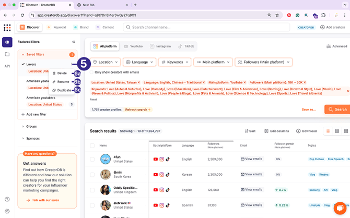350x218 pixels.
Task: Click Add creators button
Action: tap(333, 27)
